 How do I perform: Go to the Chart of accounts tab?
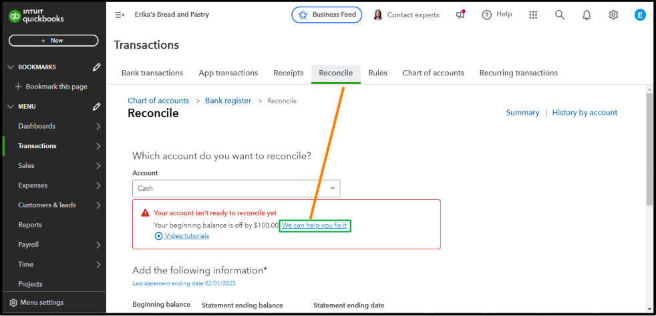tap(433, 73)
